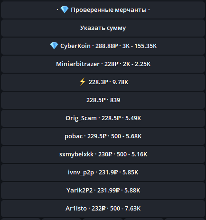This screenshot has height=220, width=206.
Task: Click the diamond icon next to CyberKoin
Action: (x=54, y=46)
